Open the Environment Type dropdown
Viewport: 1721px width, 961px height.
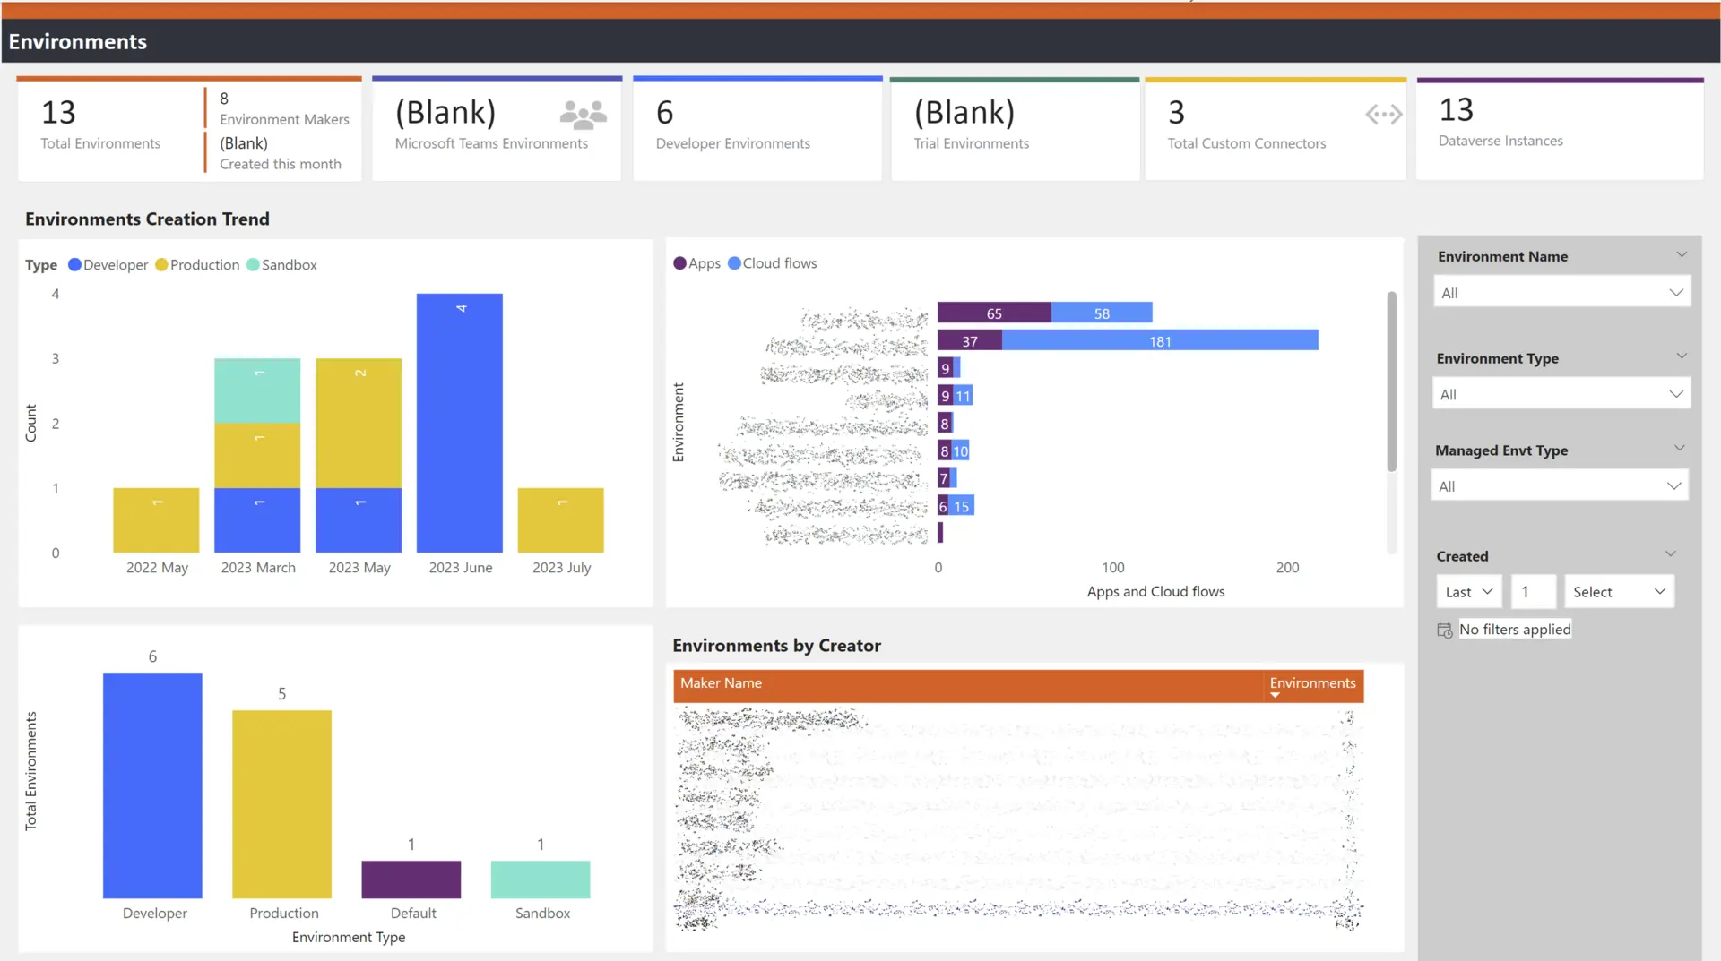[x=1561, y=394]
